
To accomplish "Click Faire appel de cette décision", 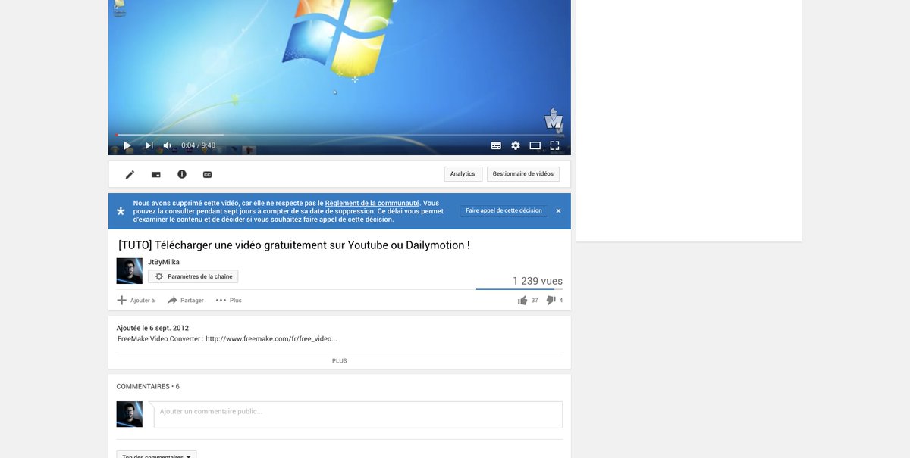I will click(504, 210).
